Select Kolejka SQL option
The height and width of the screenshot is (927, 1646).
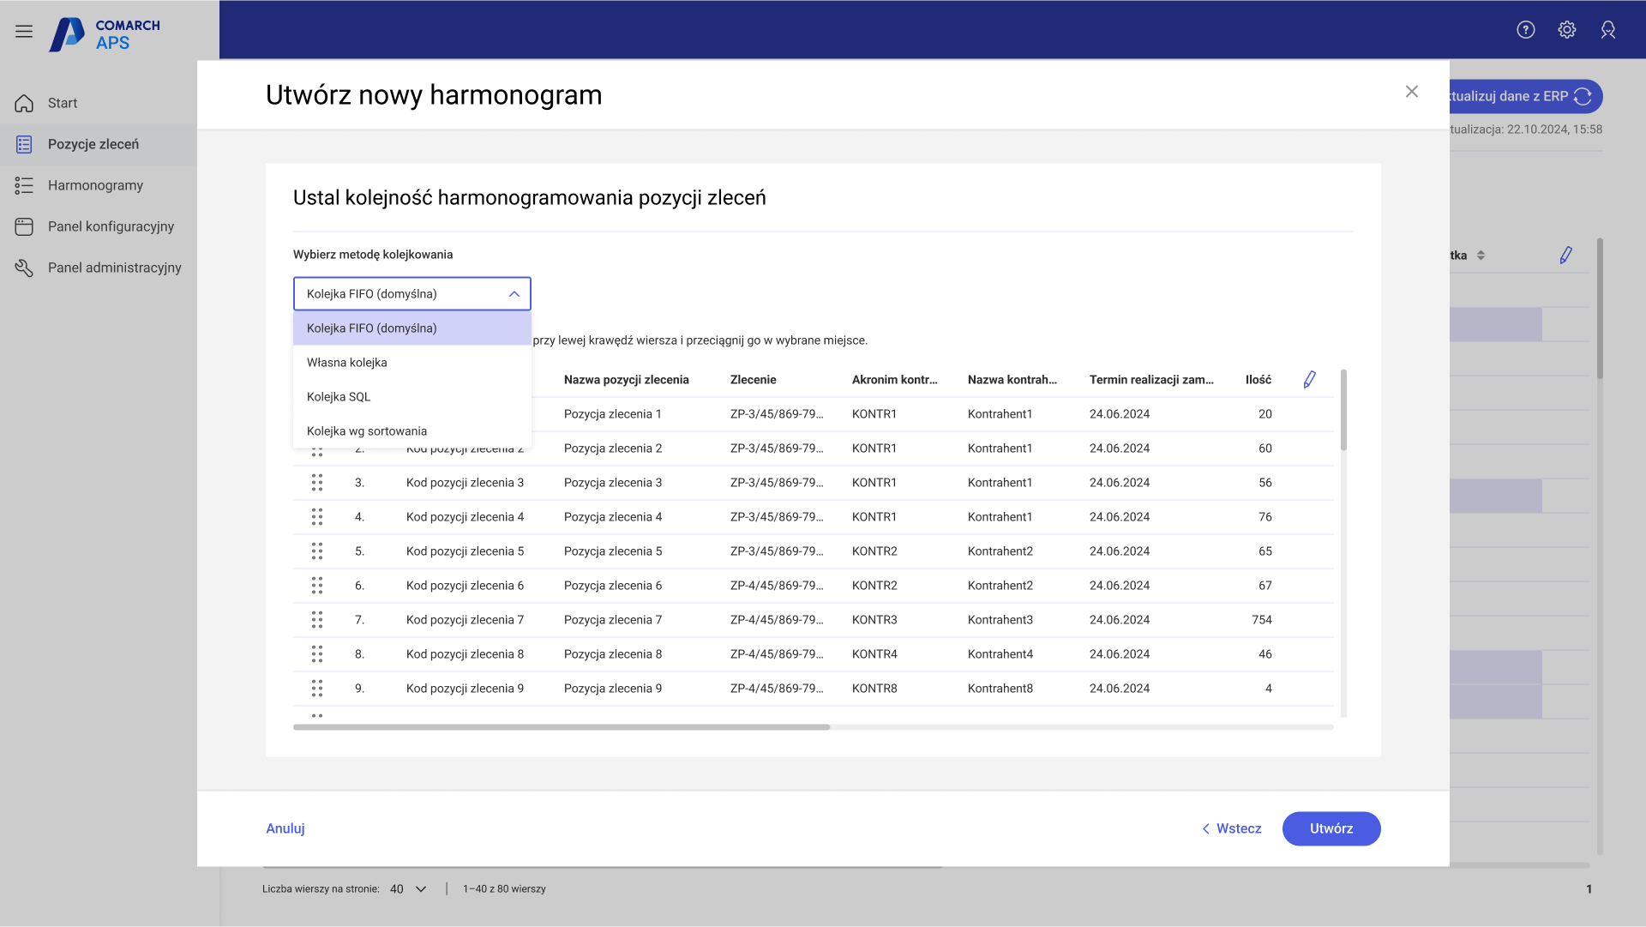(x=339, y=397)
